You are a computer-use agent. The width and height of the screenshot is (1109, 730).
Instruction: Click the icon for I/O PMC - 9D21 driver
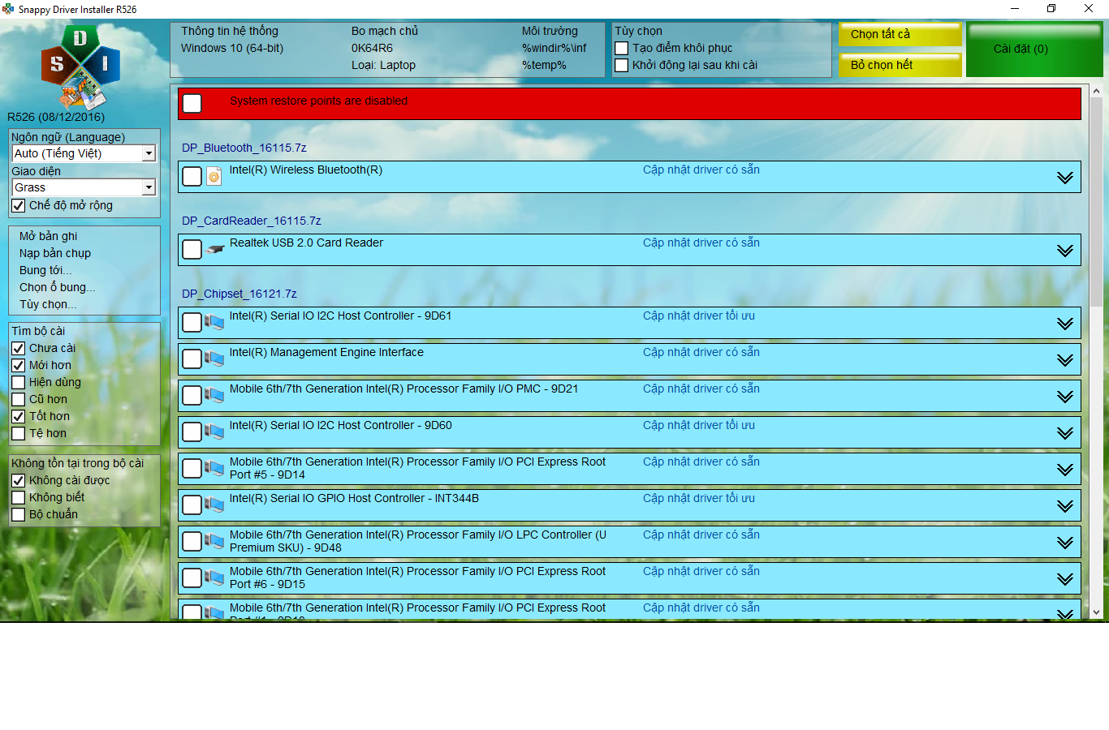(214, 395)
